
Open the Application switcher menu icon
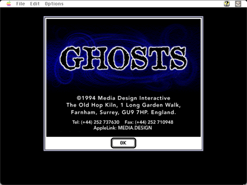click(x=238, y=3)
